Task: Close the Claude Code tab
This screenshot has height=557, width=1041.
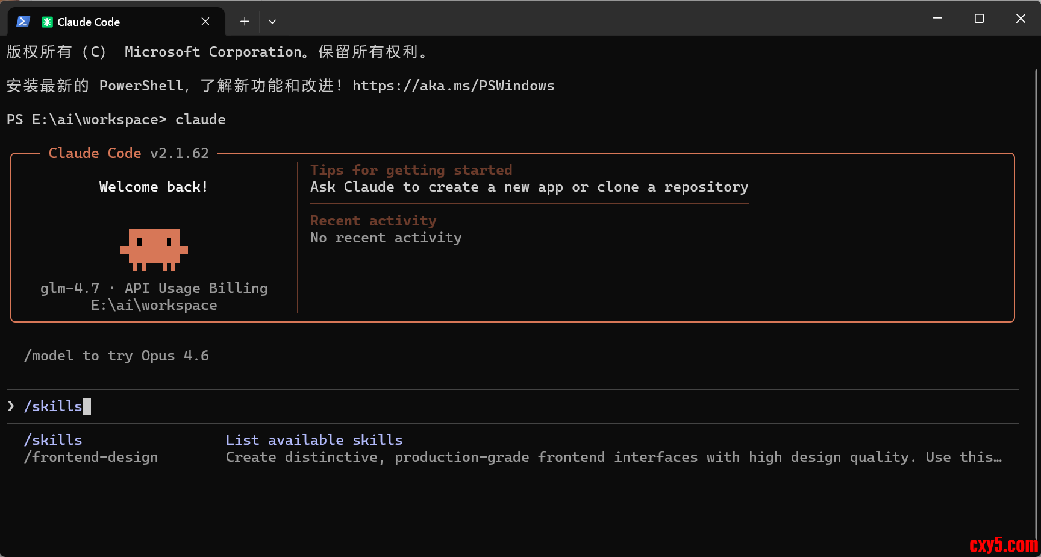Action: point(205,22)
